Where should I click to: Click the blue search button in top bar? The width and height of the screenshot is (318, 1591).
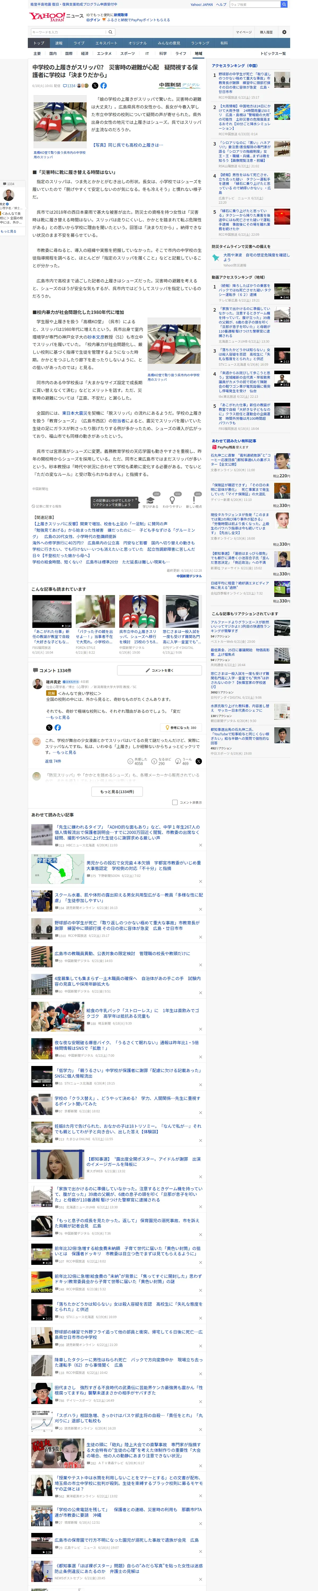(x=284, y=4)
